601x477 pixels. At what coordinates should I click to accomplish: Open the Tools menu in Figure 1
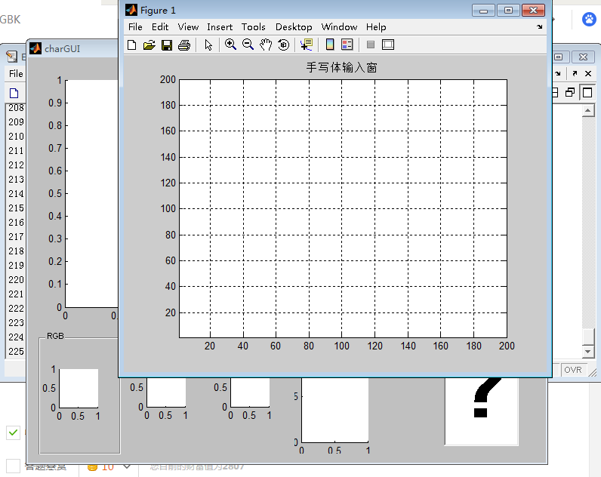pos(254,27)
